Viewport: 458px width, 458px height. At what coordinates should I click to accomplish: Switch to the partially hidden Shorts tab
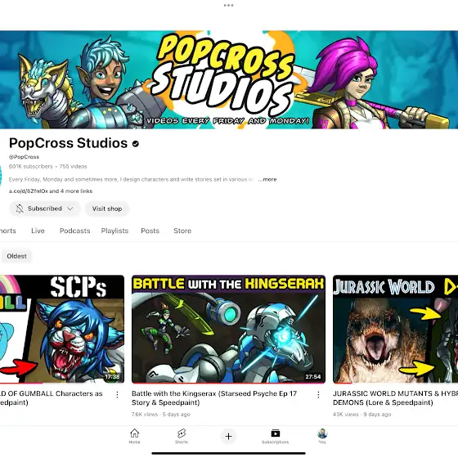8,231
